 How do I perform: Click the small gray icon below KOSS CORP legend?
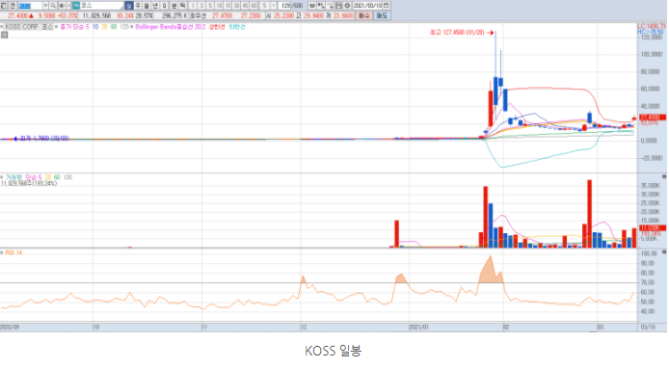click(4, 35)
